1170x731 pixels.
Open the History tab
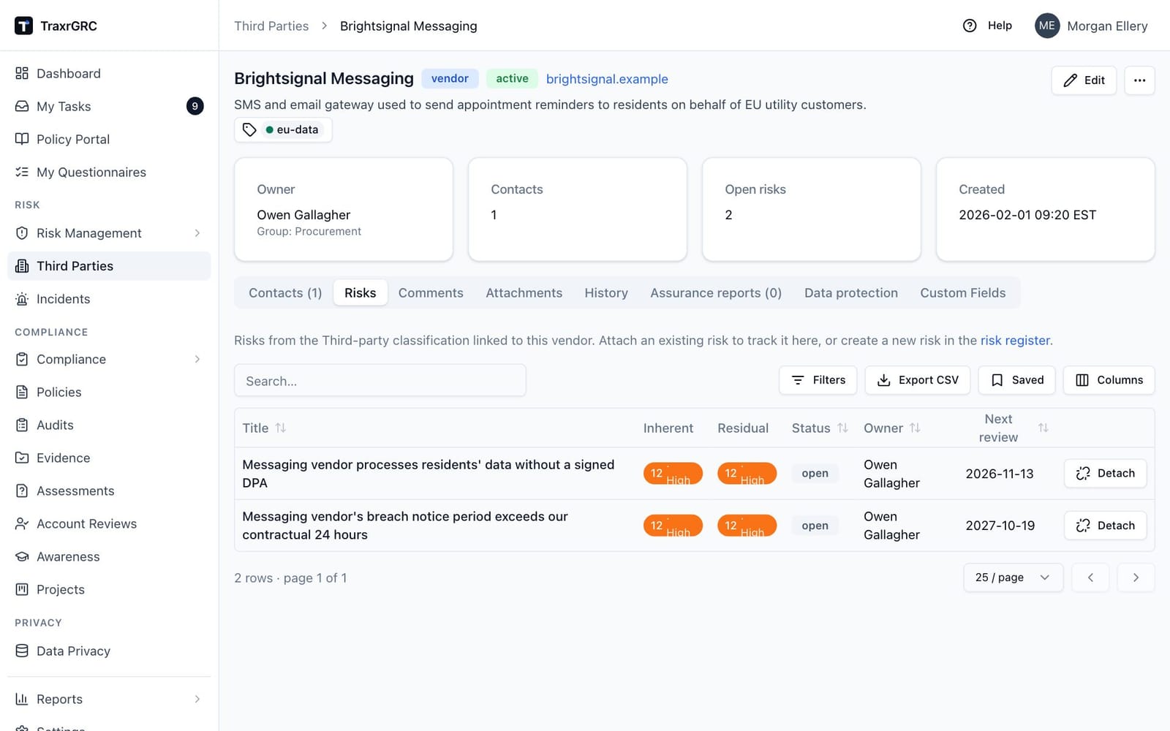[606, 292]
